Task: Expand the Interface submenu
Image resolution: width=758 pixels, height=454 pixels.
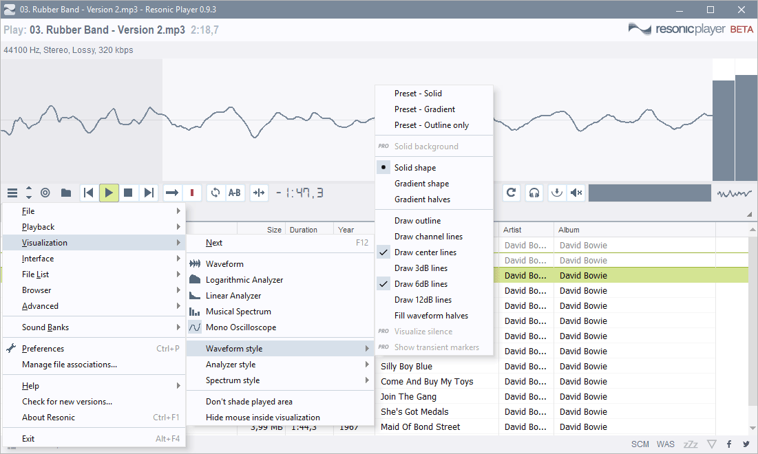Action: coord(94,259)
